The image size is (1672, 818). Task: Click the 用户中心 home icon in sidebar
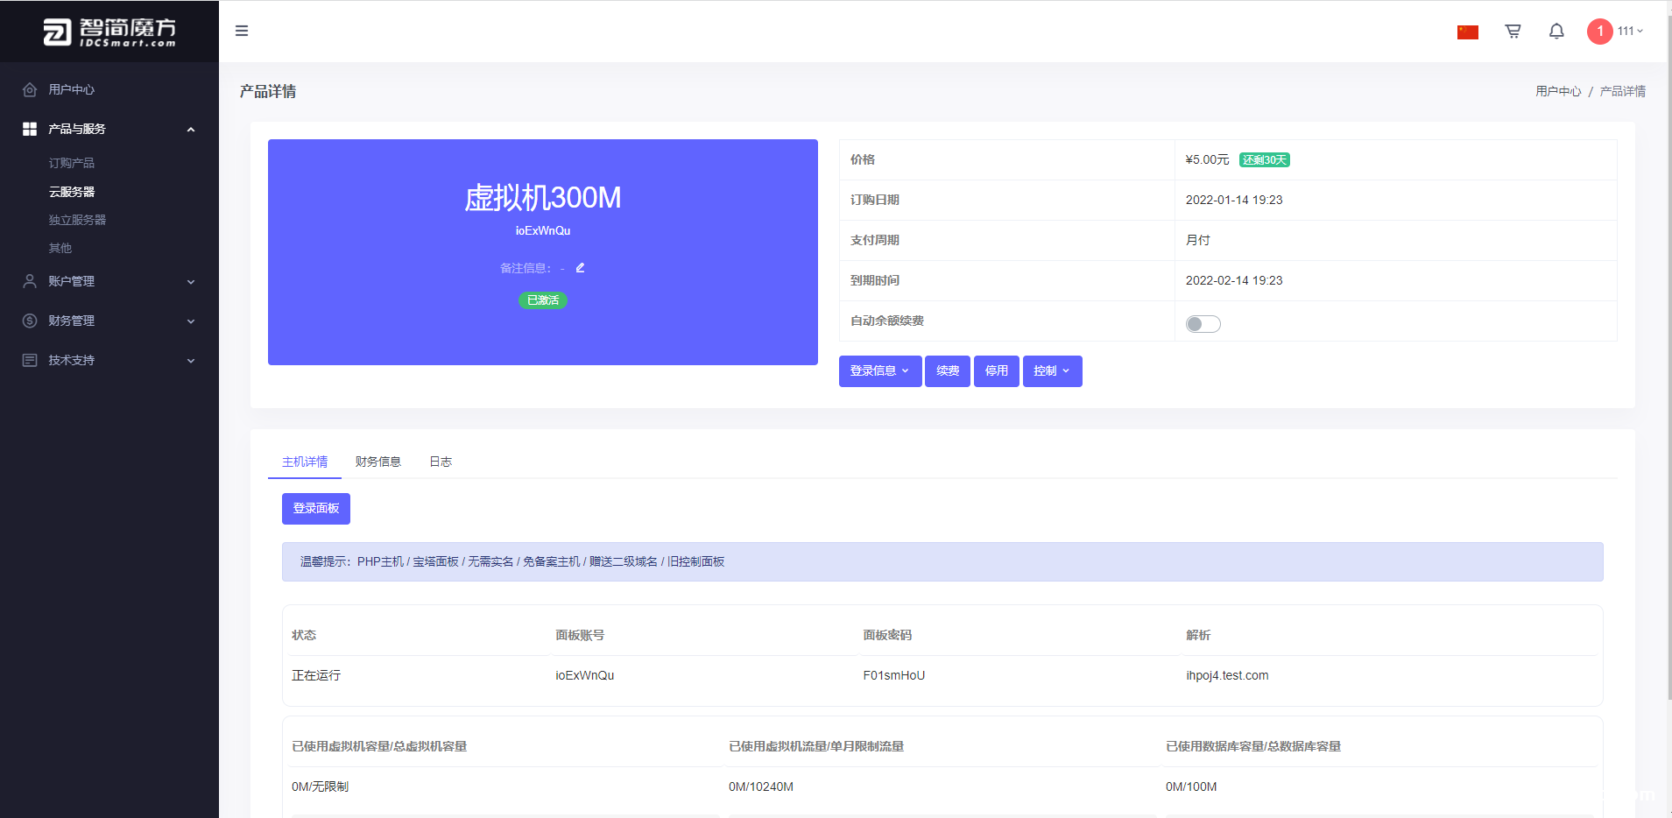30,89
